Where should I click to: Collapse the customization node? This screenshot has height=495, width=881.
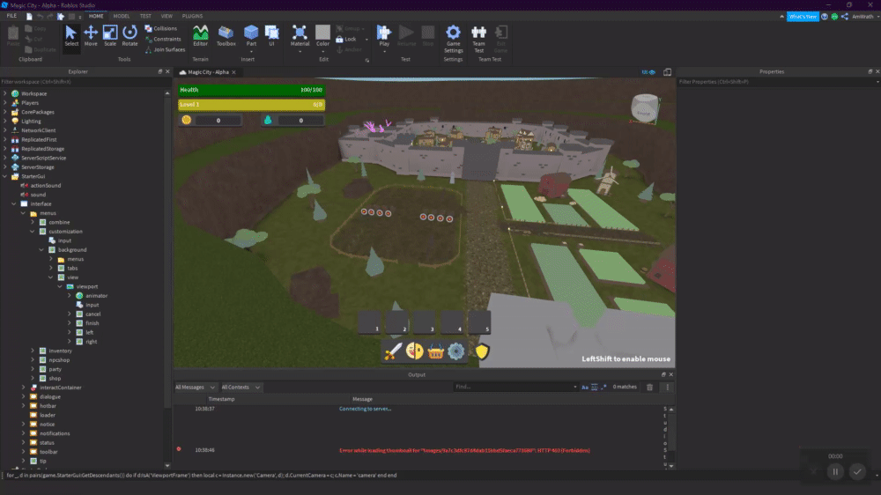33,232
